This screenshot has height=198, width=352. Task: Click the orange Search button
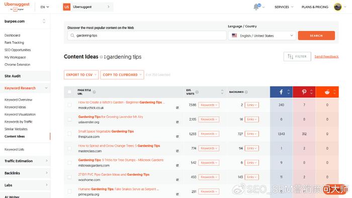(316, 36)
